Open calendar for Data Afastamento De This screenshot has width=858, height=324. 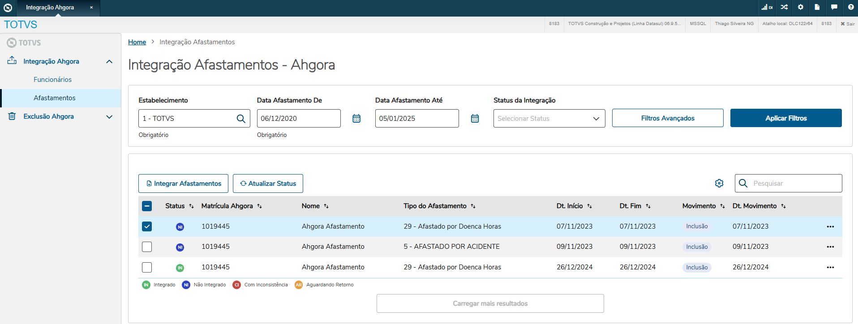[x=356, y=119]
